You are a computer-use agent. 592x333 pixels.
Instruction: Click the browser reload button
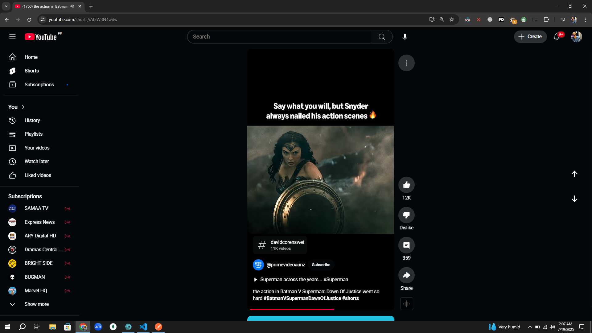click(29, 19)
